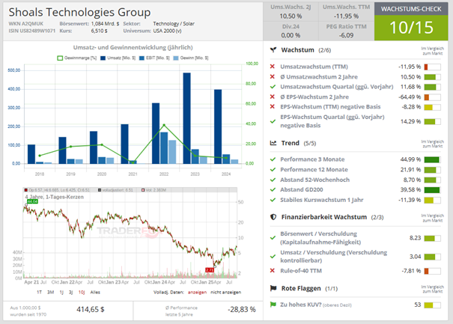Click green check beside Performance 3 Monate

[x=273, y=159]
